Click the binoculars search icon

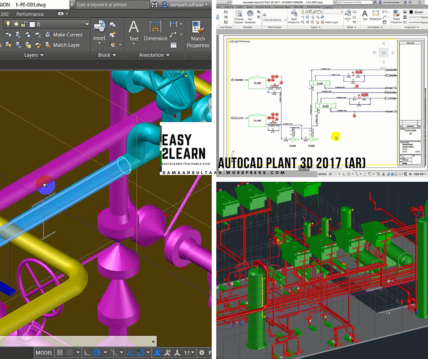(x=154, y=5)
